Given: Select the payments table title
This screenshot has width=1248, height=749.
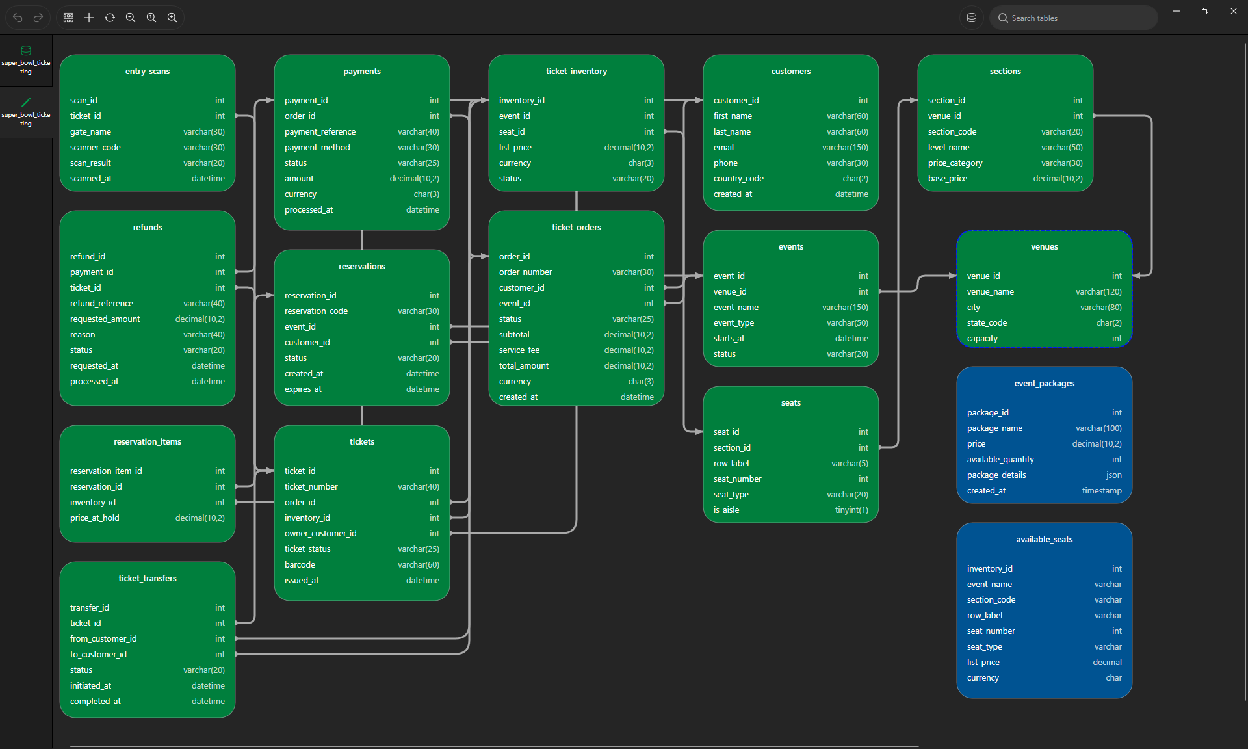Looking at the screenshot, I should (362, 72).
